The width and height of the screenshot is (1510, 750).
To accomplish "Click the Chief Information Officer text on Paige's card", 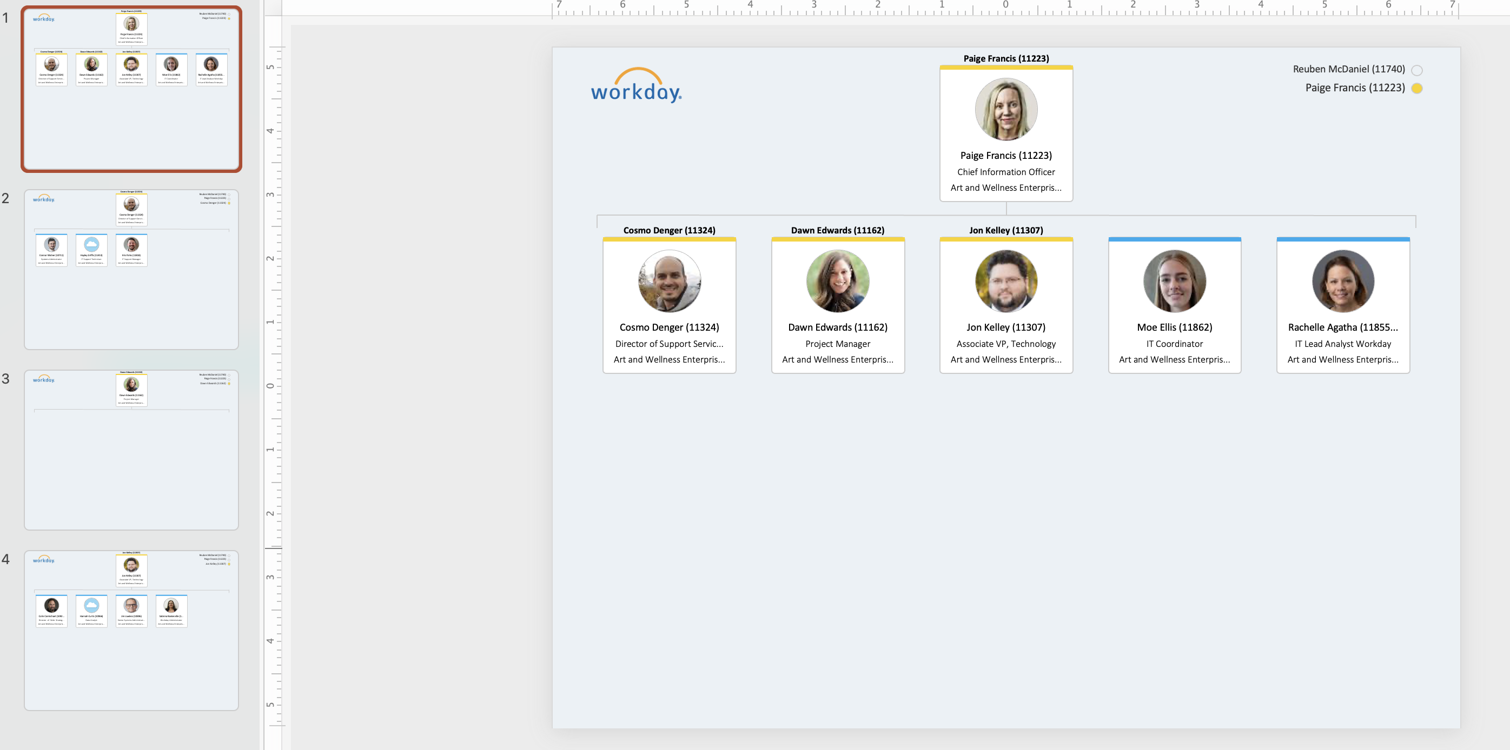I will pyautogui.click(x=1006, y=171).
